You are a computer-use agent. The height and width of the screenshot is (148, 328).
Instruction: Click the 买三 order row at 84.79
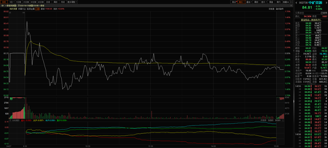coord(311,40)
